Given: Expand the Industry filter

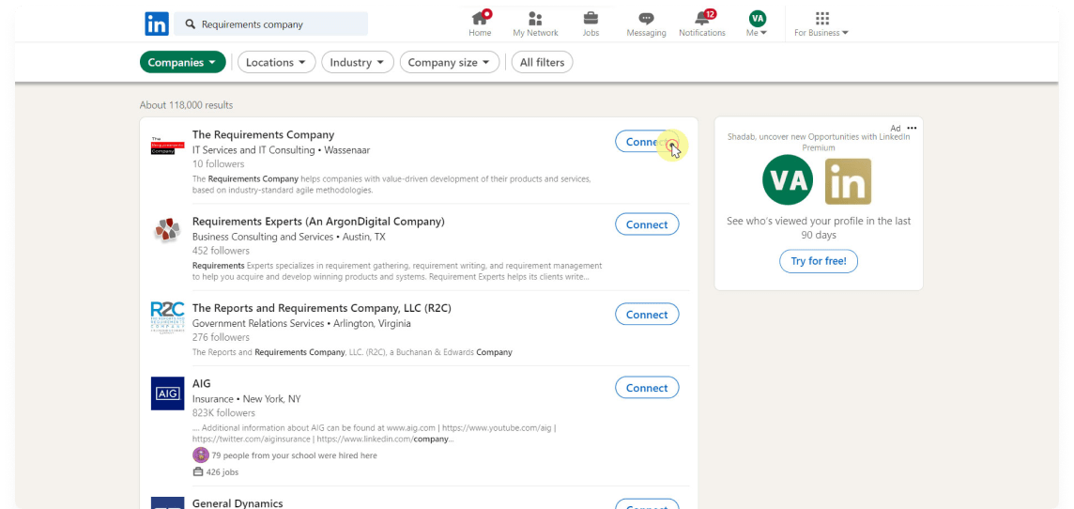Looking at the screenshot, I should coord(358,62).
